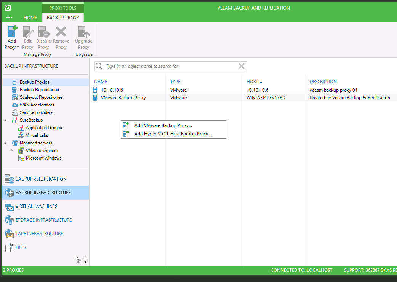Image resolution: width=397 pixels, height=282 pixels.
Task: Select the Scale-out Repositories tree label
Action: click(x=41, y=97)
